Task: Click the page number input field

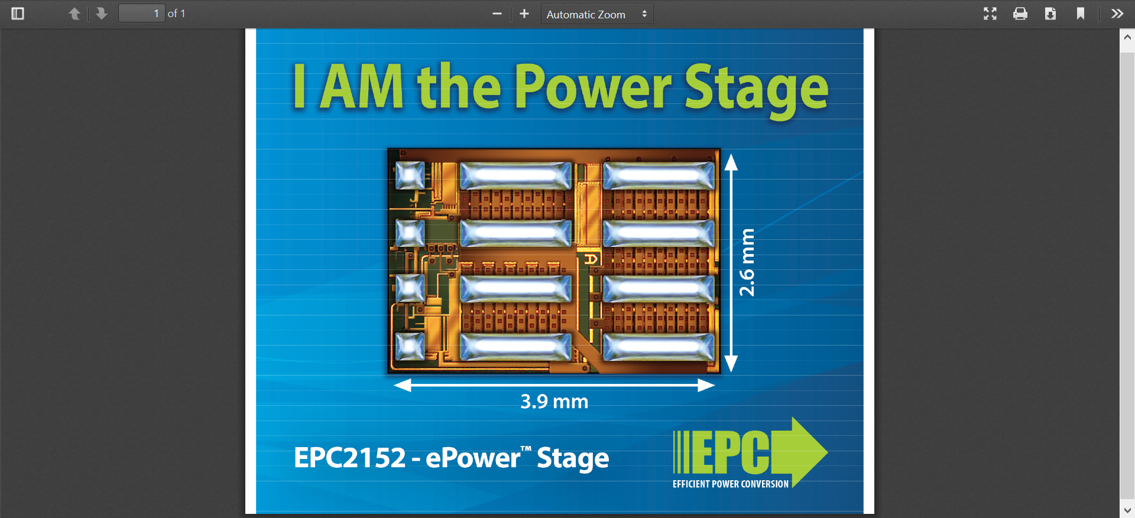Action: pyautogui.click(x=141, y=14)
